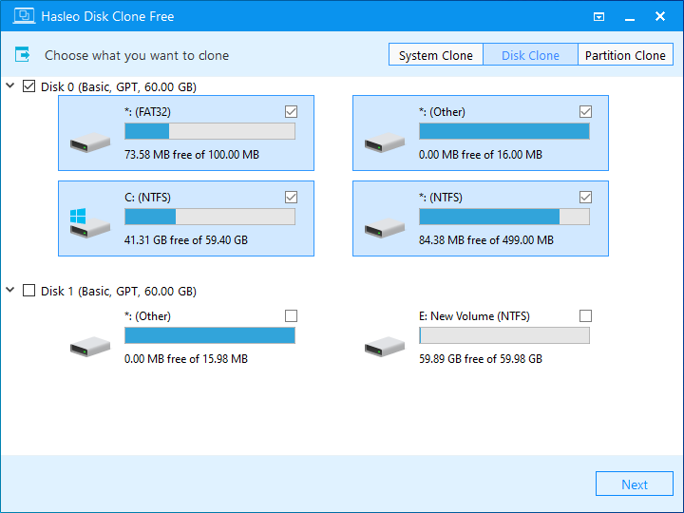Viewport: 684px width, 513px height.
Task: Click the drive icon of the FAT32 partition
Action: tap(90, 142)
